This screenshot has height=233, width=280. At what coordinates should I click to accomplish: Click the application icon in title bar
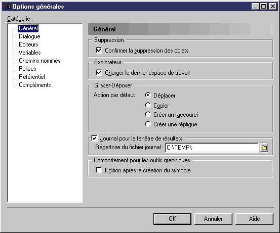pyautogui.click(x=7, y=7)
